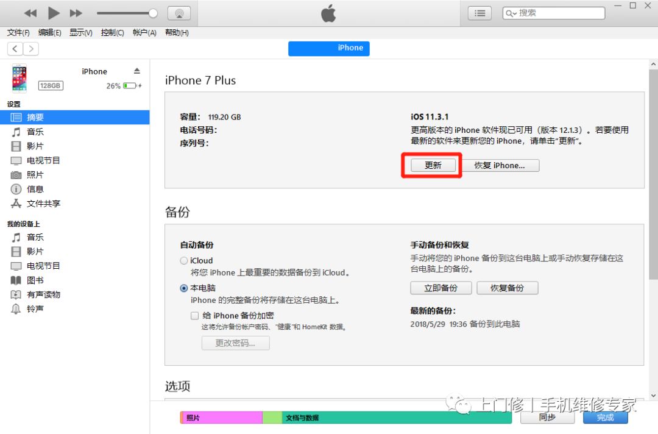Click the 26% battery percentage text
Screen dimensions: 658x434
point(113,85)
